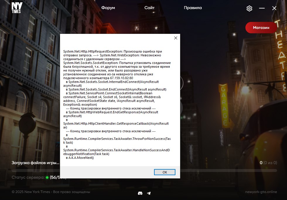Confirm the error dialog with OK

click(165, 172)
